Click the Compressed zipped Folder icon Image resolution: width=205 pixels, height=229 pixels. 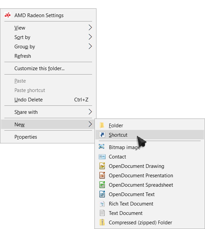[102, 222]
